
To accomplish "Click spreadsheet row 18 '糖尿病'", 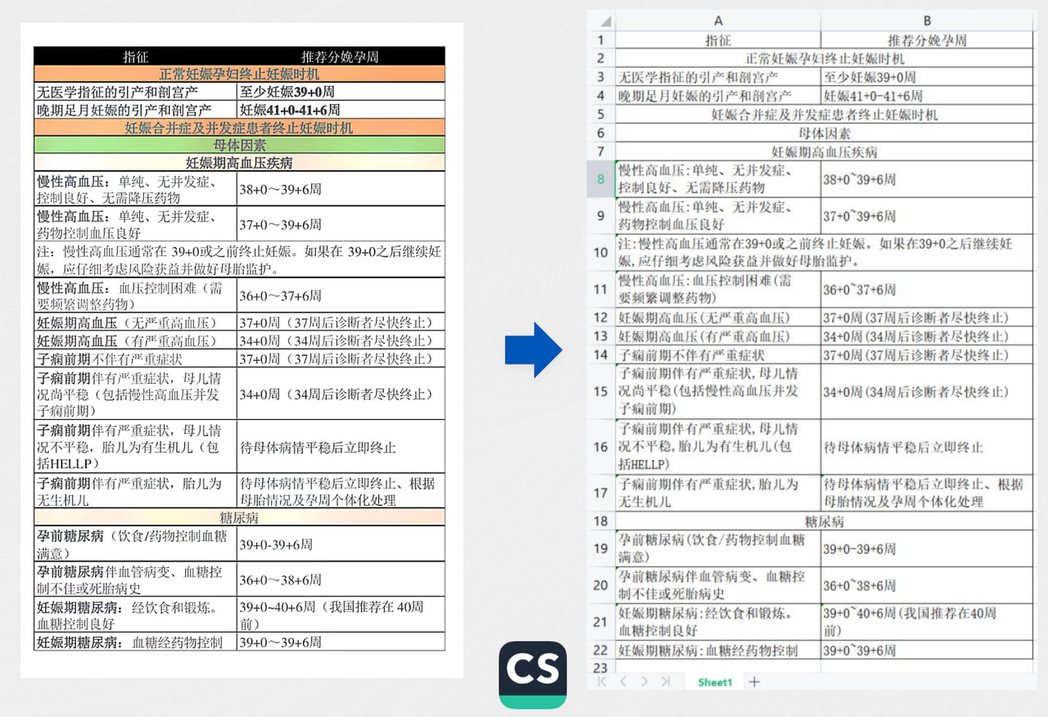I will [x=824, y=521].
